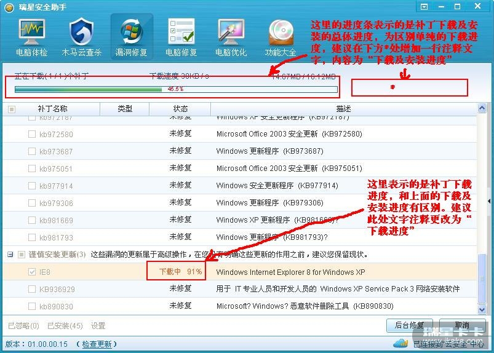Select 恶意软件删除工具 (KB890830) description

pos(305,306)
